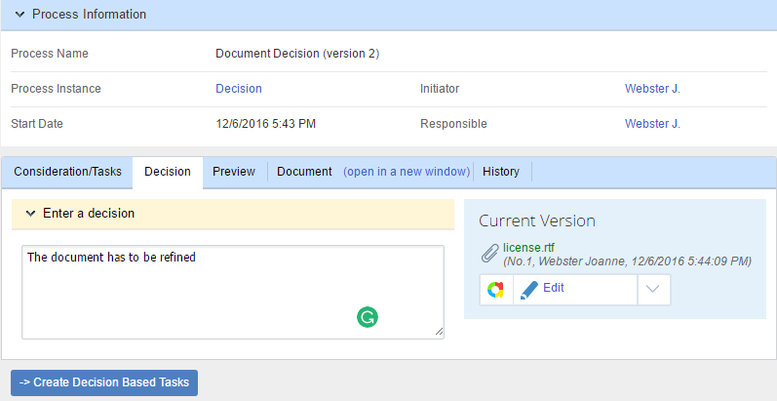Image resolution: width=777 pixels, height=401 pixels.
Task: Collapse the Process Information section chevron
Action: [19, 15]
